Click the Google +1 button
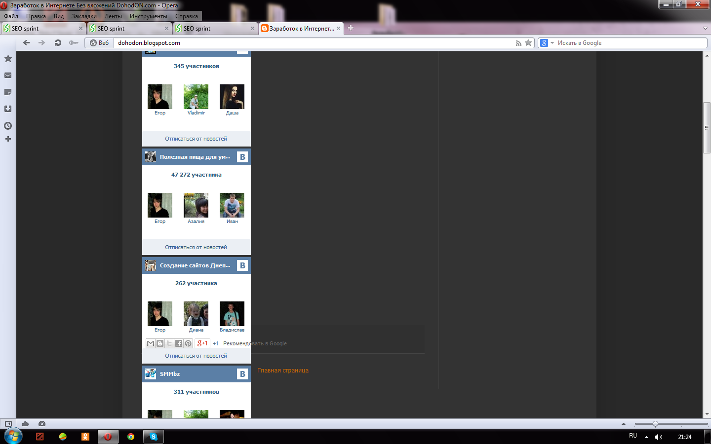711x444 pixels. click(202, 343)
